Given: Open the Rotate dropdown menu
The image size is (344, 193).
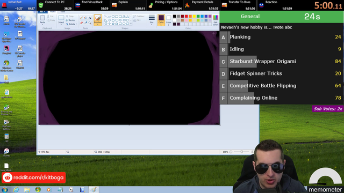Looking at the screenshot, I should coord(71,24).
